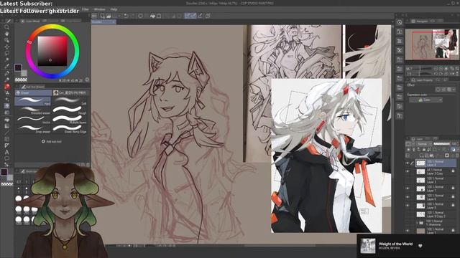Click the X icon in right dock
The height and width of the screenshot is (258, 460).
(400, 50)
